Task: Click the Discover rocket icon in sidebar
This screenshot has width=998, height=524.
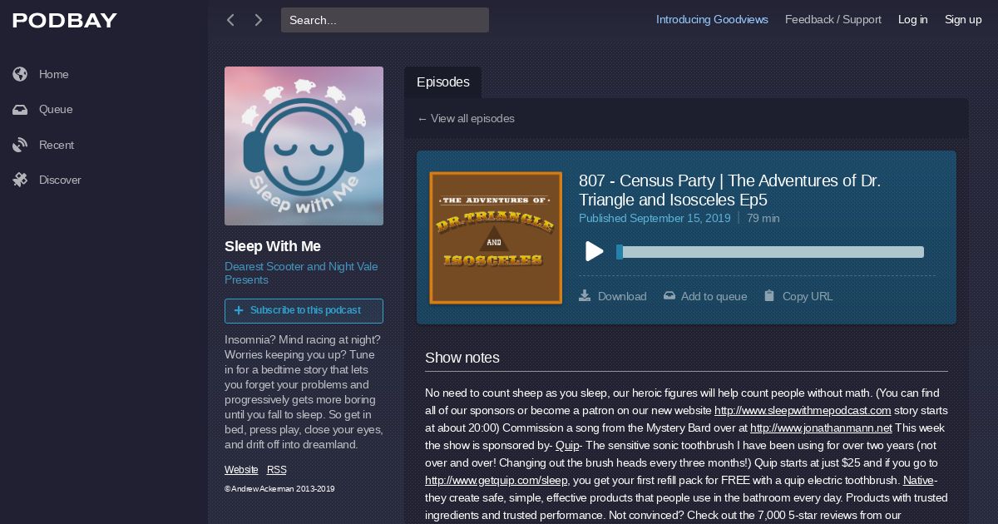Action: click(x=20, y=180)
